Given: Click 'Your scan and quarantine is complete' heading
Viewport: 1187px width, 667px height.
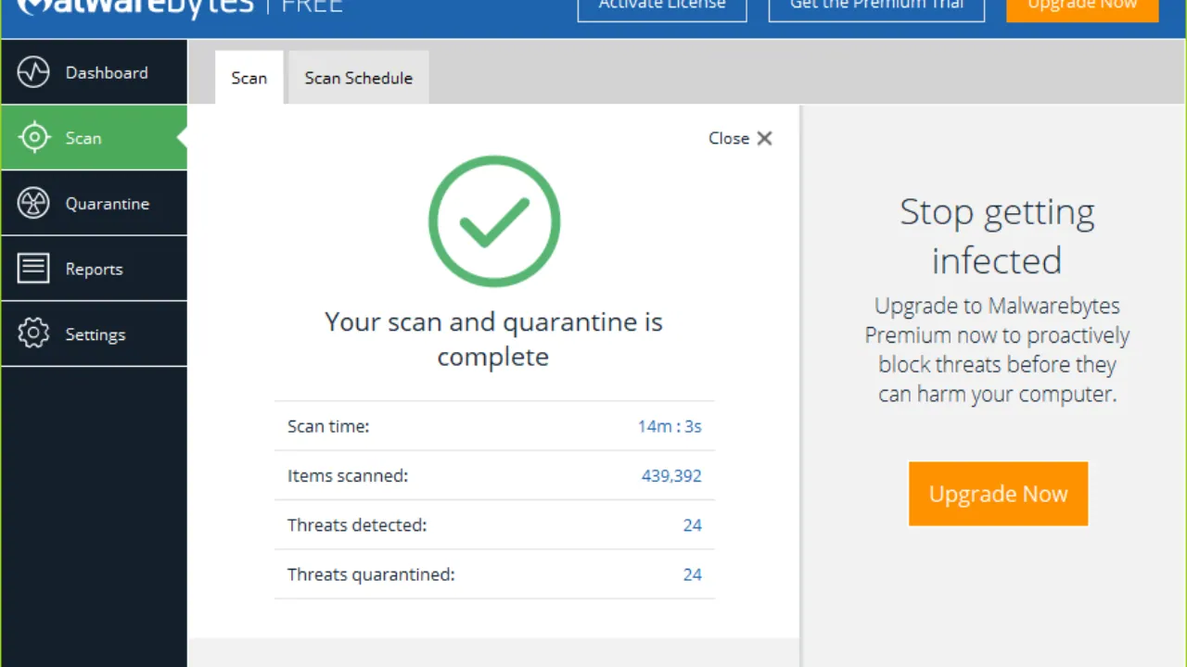Looking at the screenshot, I should 493,339.
